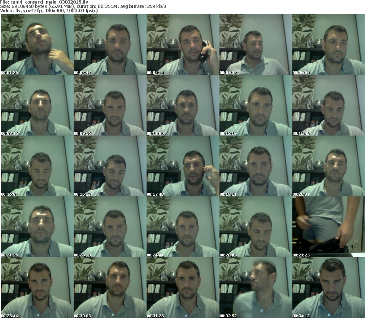Click the thumbnail timestamped 00:06:54
Image resolution: width=366 pixels, height=318 pixels.
[x=329, y=44]
